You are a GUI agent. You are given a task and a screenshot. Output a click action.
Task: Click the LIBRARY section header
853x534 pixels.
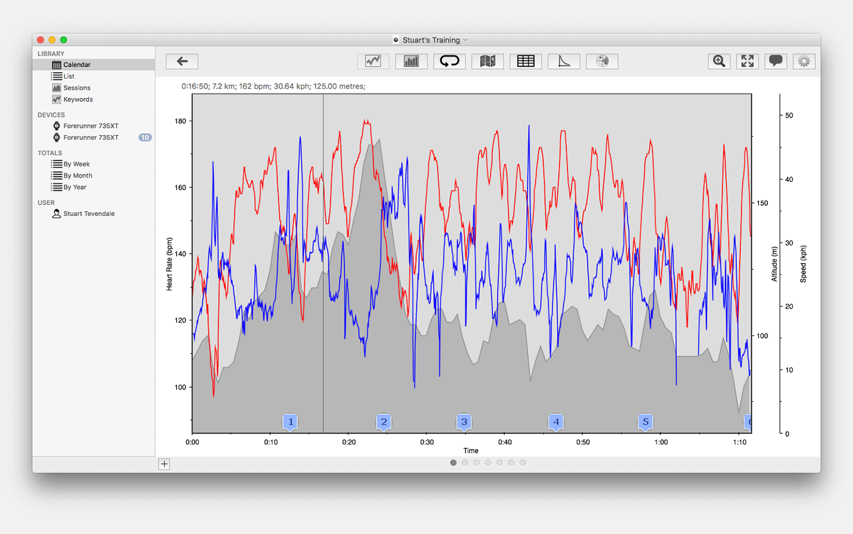(51, 54)
